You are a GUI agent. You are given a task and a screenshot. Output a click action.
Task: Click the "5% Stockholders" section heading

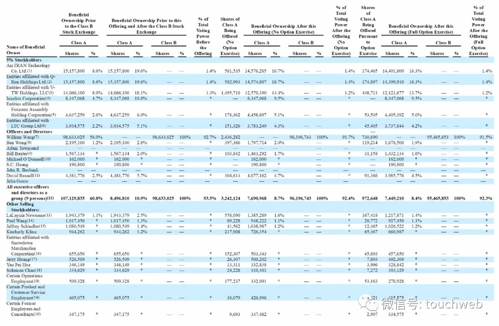coord(24,60)
